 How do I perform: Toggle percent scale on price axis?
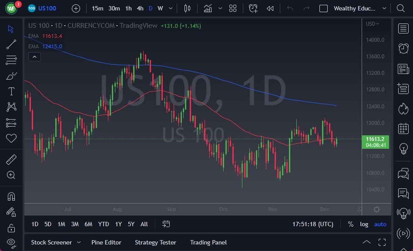point(350,224)
